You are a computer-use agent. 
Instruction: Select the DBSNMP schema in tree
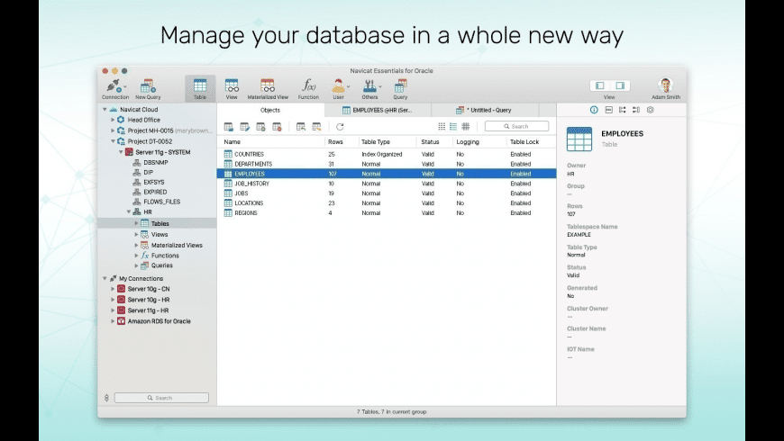click(x=155, y=163)
